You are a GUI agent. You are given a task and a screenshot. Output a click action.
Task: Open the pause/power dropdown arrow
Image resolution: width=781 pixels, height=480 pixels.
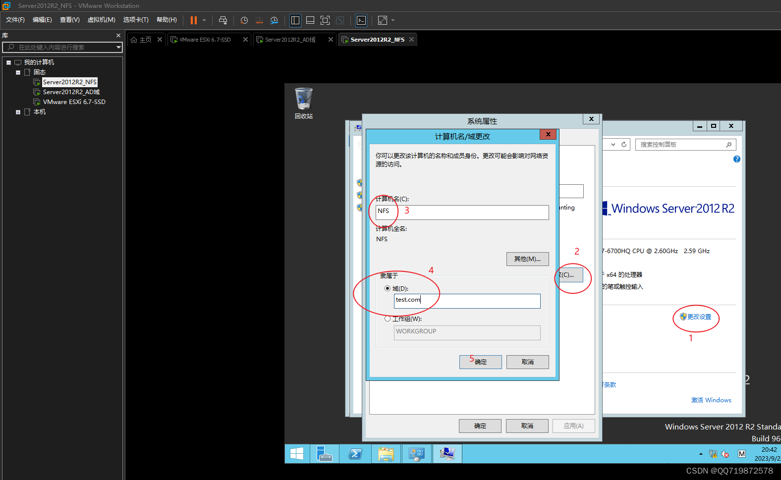pyautogui.click(x=204, y=20)
